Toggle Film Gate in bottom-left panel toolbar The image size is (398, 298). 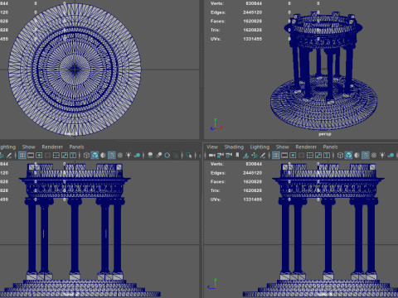pyautogui.click(x=31, y=156)
